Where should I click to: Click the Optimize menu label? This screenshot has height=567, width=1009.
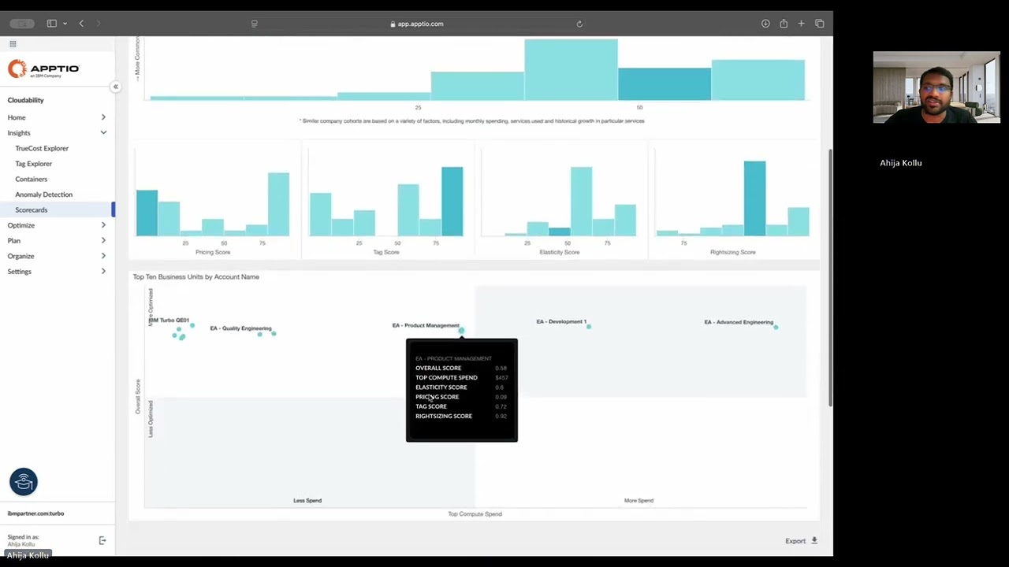[x=20, y=225]
